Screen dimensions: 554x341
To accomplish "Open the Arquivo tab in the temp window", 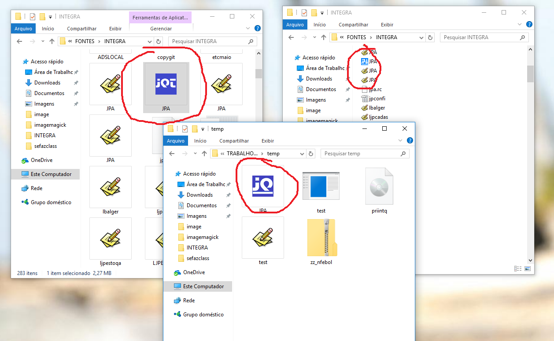I will 175,141.
